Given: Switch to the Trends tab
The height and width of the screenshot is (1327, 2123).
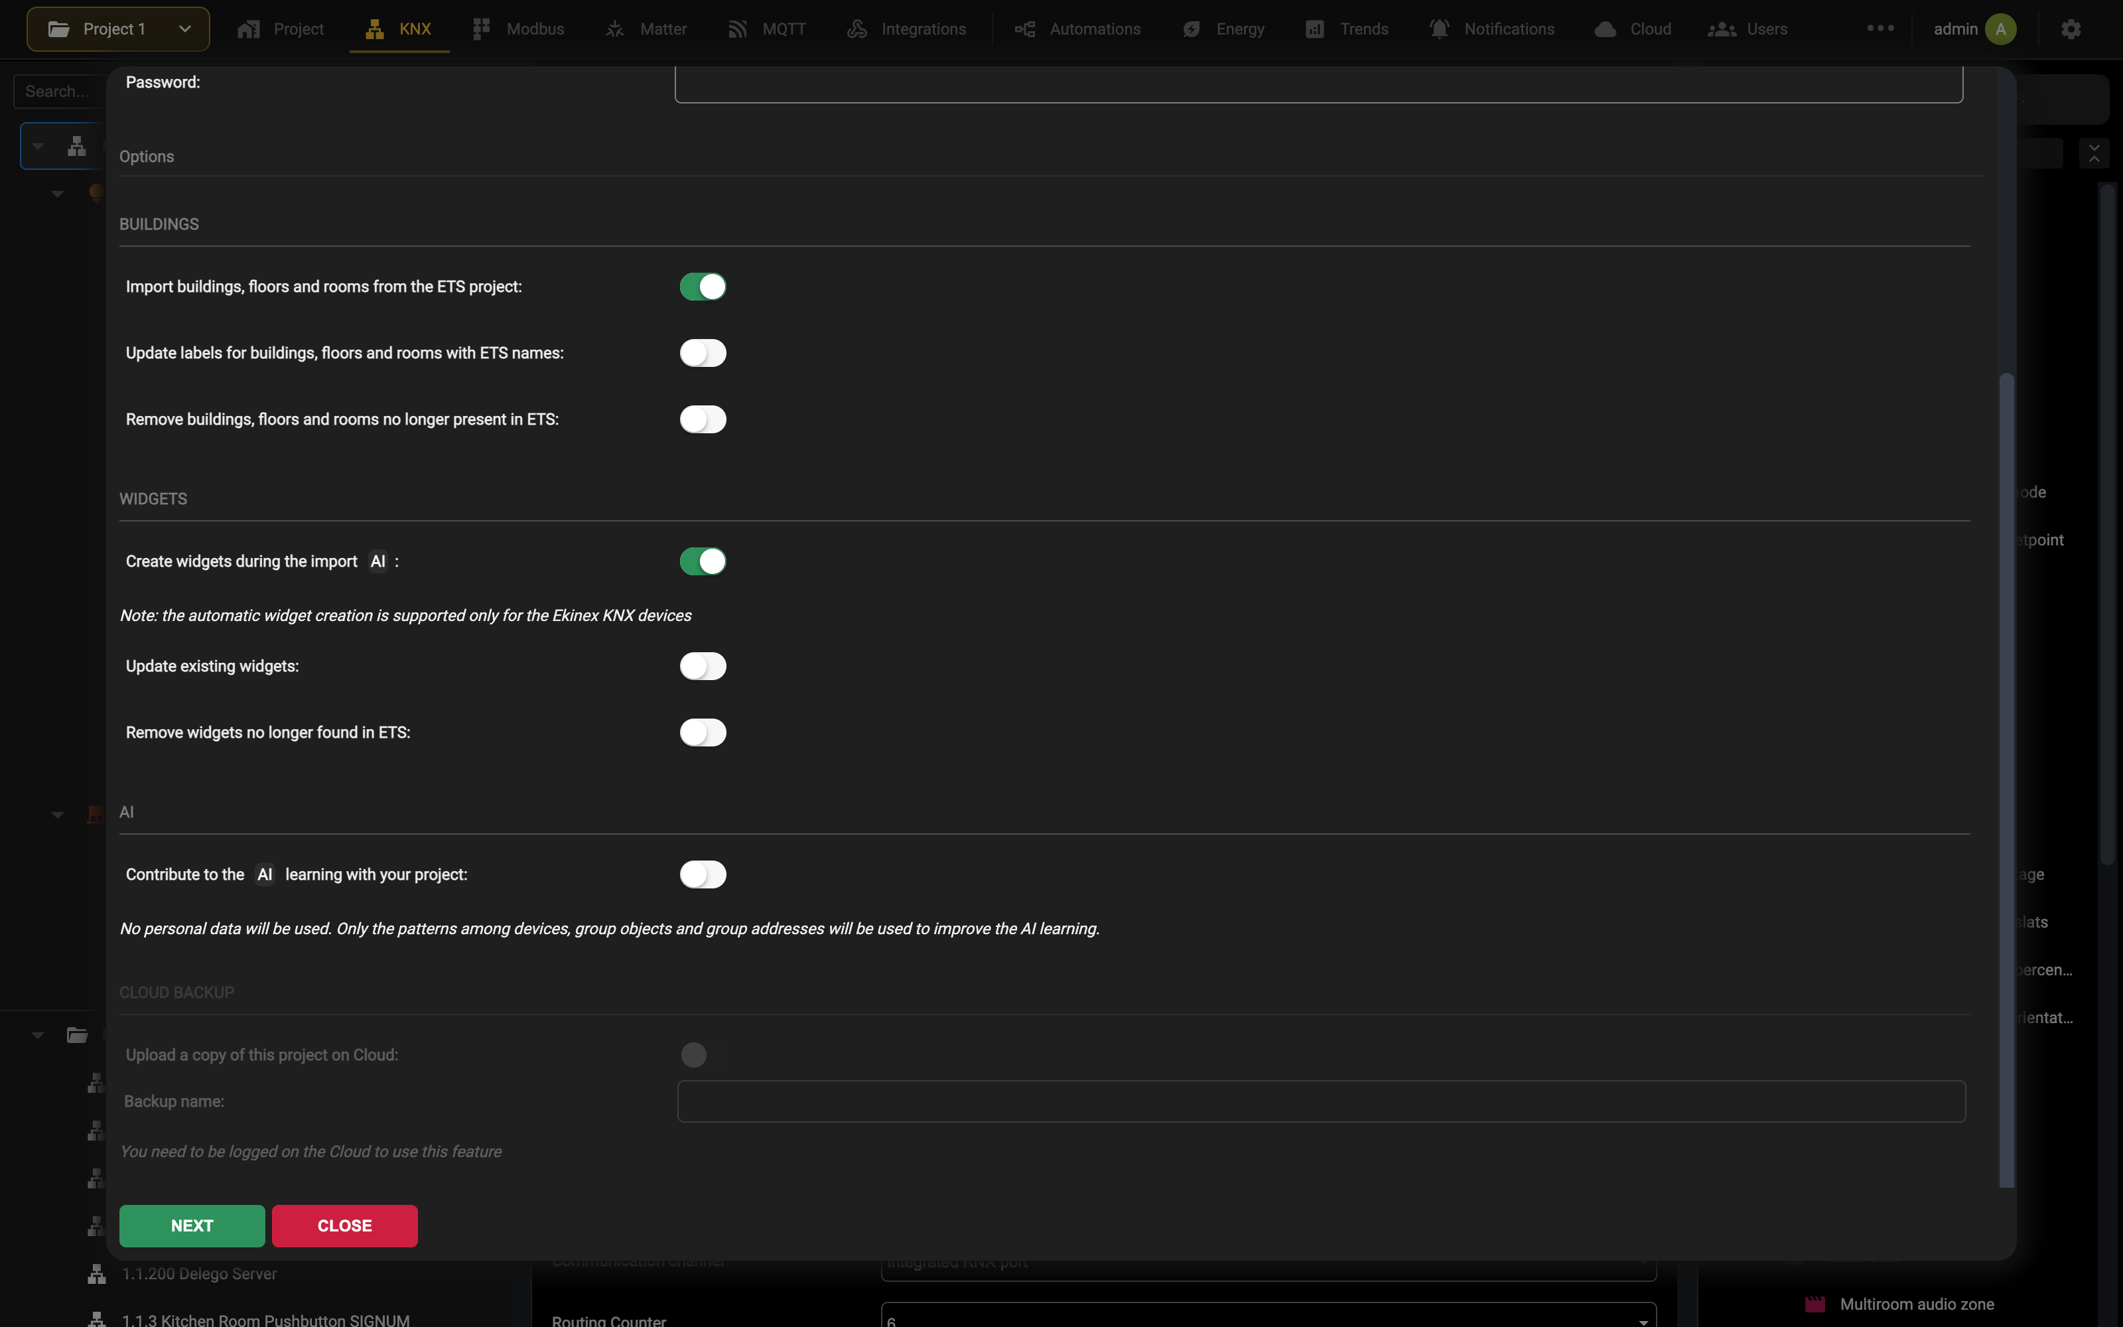Looking at the screenshot, I should point(1347,29).
